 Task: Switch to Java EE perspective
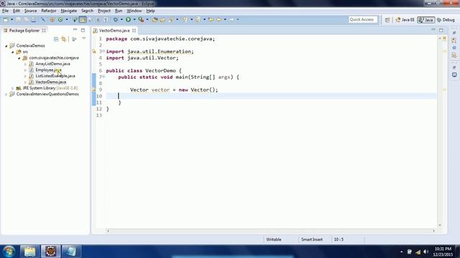(405, 19)
